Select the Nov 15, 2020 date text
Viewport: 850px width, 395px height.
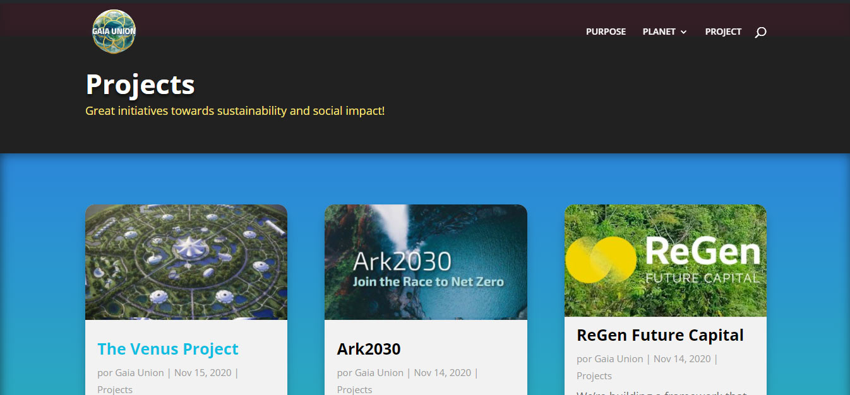click(203, 373)
